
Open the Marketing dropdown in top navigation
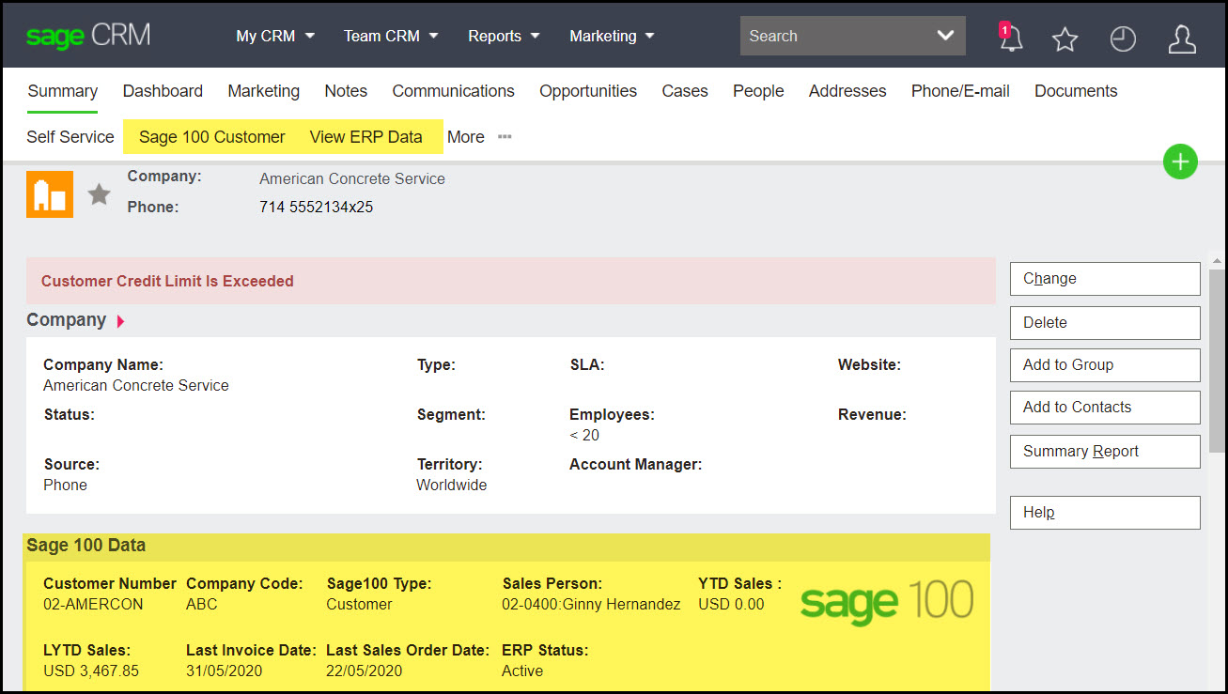pos(611,36)
